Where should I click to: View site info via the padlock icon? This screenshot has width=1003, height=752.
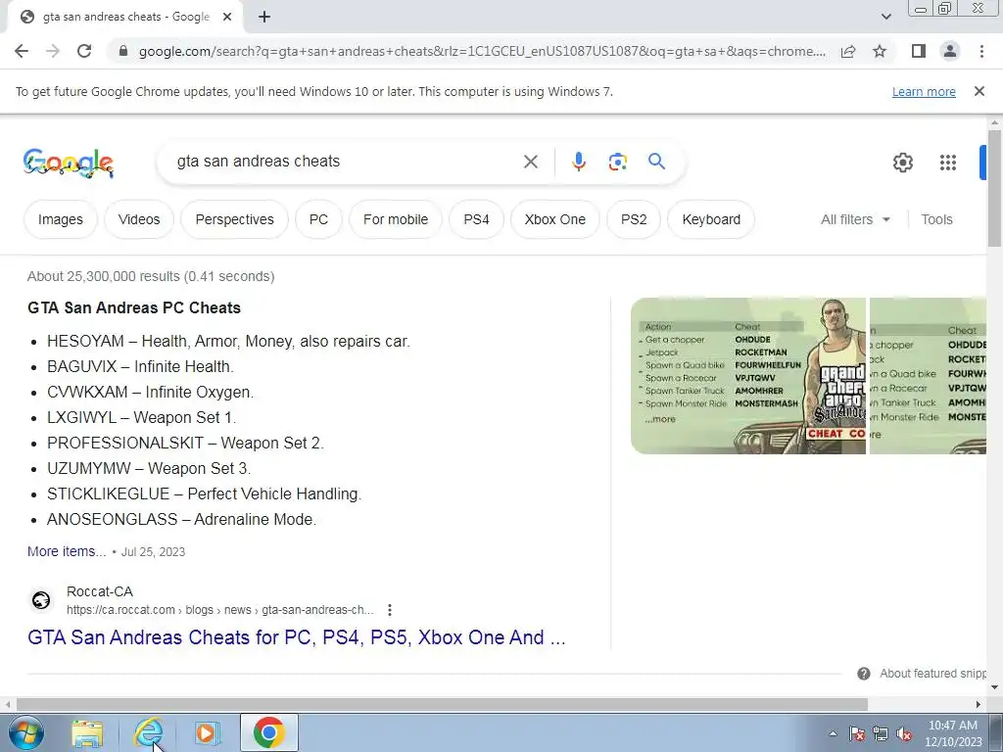123,51
